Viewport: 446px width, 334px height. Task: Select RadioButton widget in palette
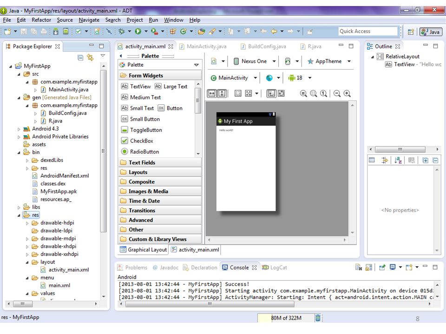tap(140, 152)
